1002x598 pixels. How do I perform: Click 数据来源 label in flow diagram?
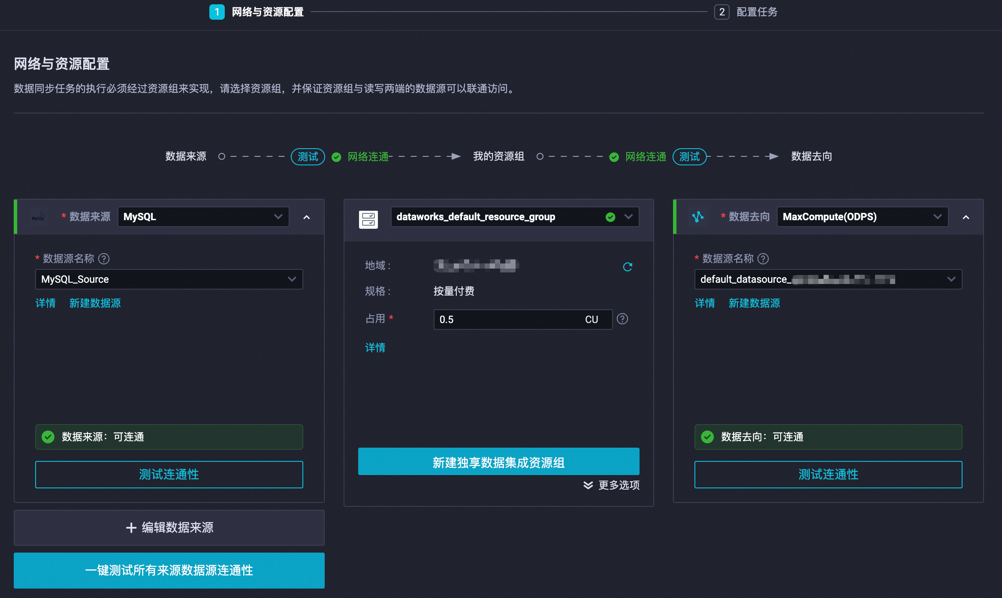[x=186, y=156]
